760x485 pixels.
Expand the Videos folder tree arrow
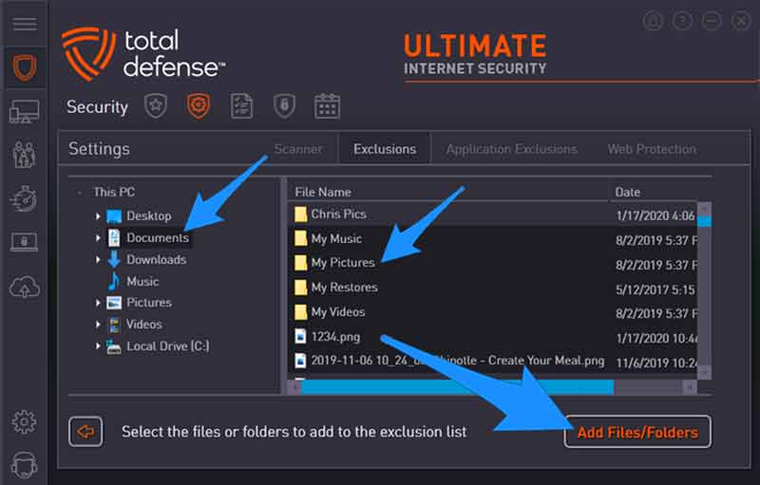[98, 325]
